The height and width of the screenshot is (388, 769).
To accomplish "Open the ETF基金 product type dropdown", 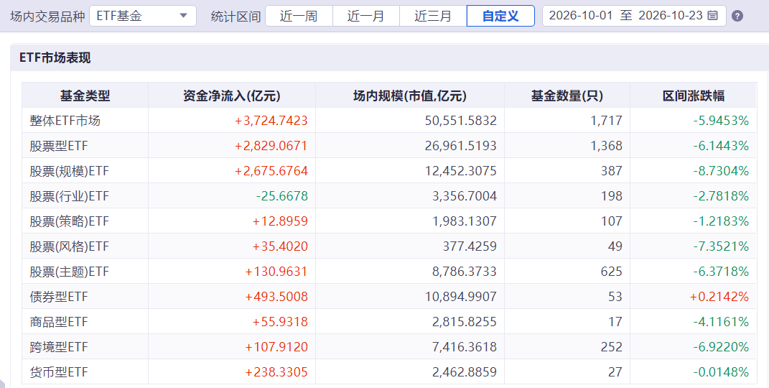I will [143, 16].
